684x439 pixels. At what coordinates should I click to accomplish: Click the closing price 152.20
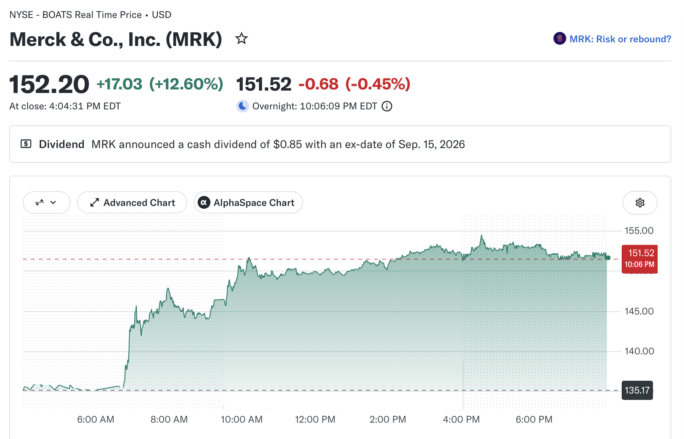[49, 84]
